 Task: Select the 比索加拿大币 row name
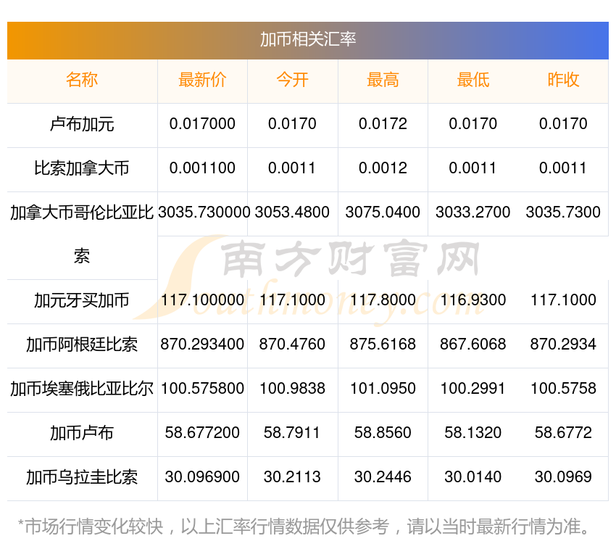pos(82,168)
